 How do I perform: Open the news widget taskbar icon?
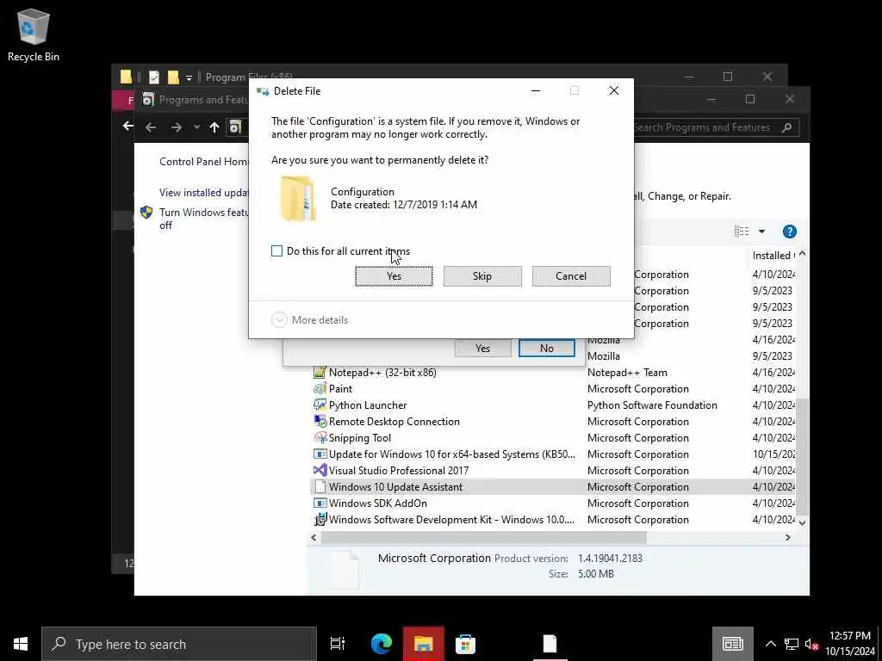732,644
